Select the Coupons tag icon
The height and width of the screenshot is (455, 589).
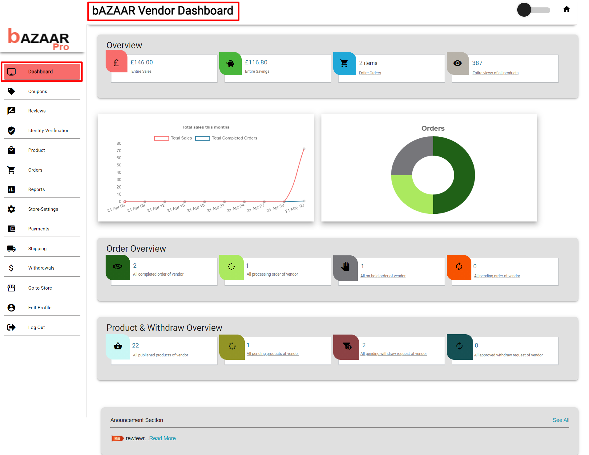point(11,91)
